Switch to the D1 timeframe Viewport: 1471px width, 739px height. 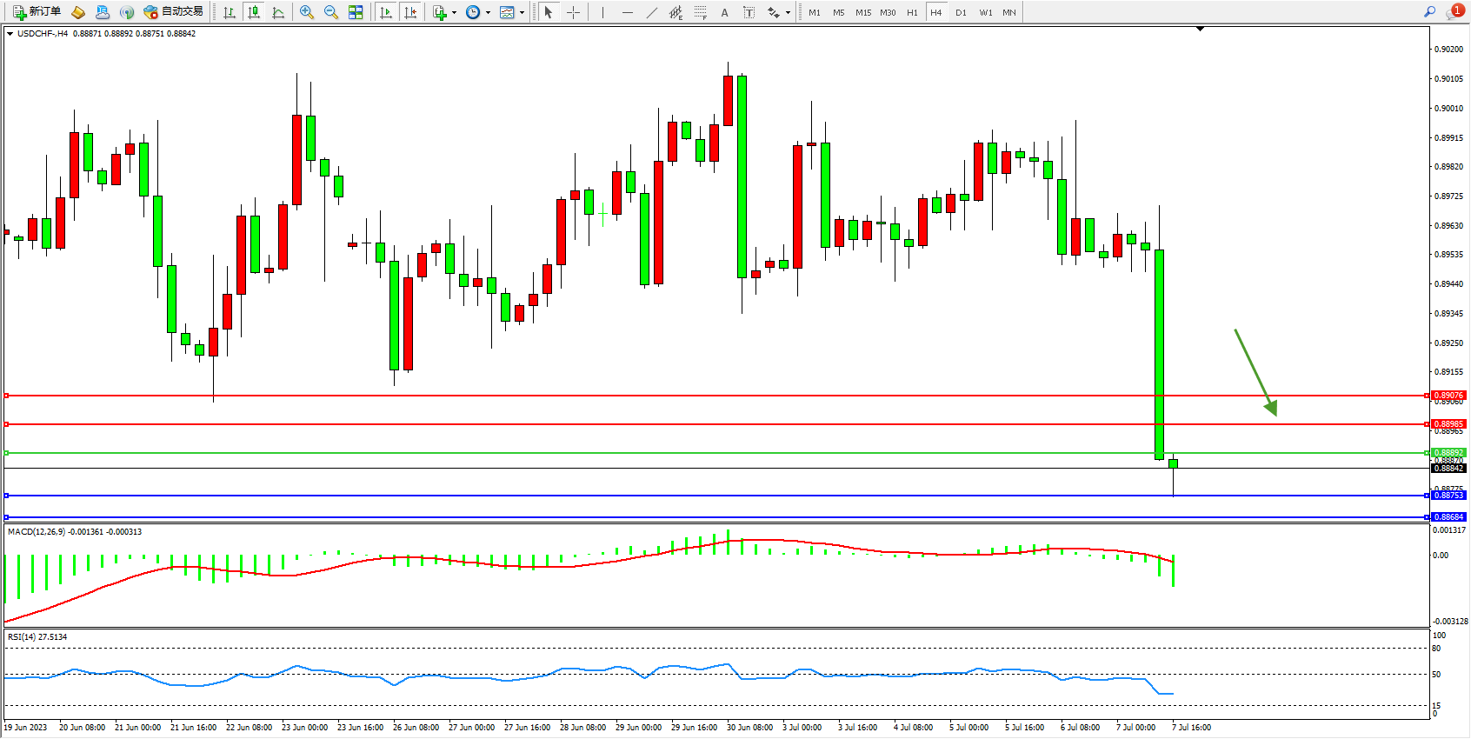961,12
